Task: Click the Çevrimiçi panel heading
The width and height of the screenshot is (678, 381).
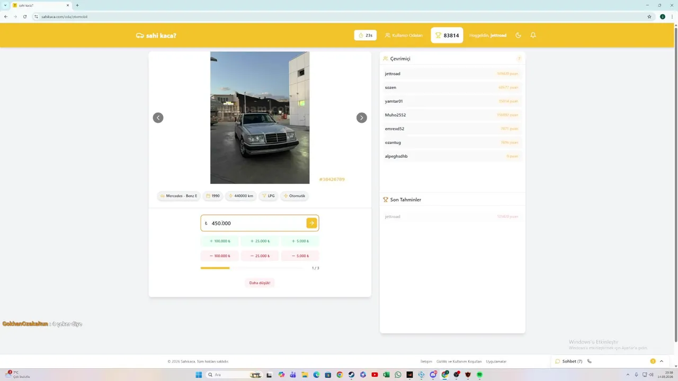Action: point(400,59)
